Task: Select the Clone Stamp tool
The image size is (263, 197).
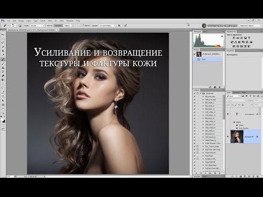Action: (x=3, y=68)
